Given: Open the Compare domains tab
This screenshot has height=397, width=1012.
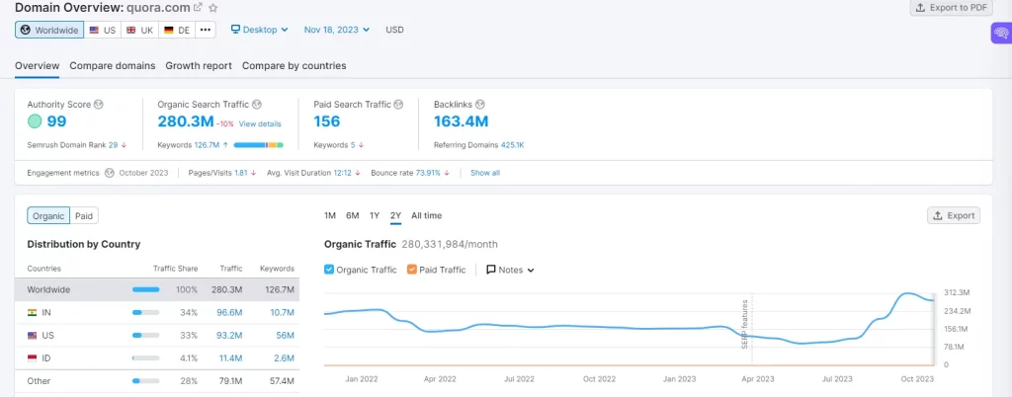Looking at the screenshot, I should 113,66.
